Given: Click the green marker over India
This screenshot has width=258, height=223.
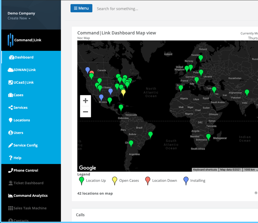Looking at the screenshot, I should click(x=247, y=93).
